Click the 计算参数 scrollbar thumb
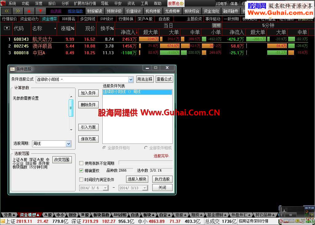Viewport: 315px width, 225px height. [71, 108]
